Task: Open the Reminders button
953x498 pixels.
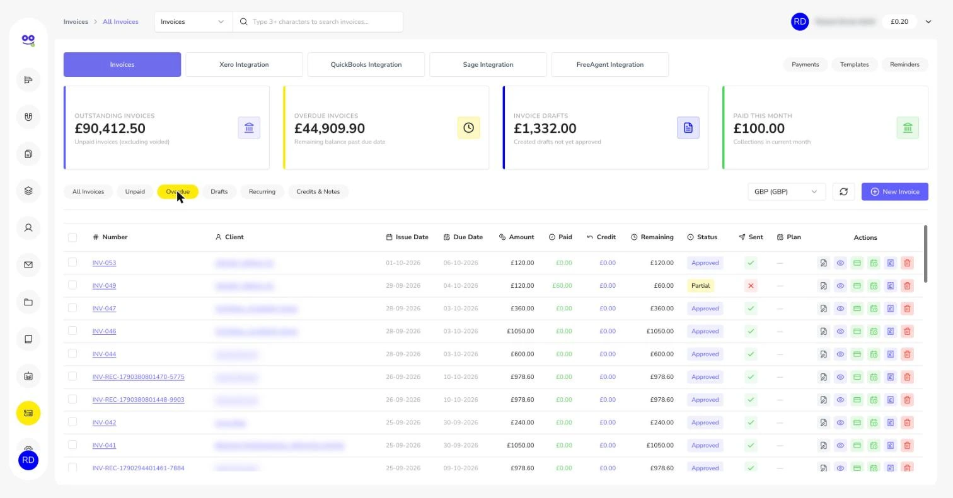Action: point(904,64)
